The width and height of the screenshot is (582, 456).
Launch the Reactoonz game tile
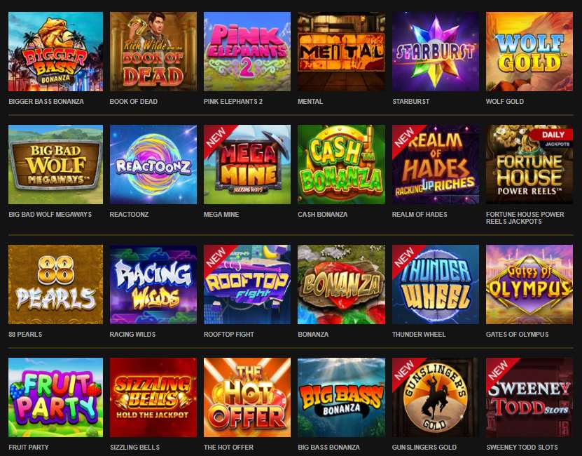(153, 164)
